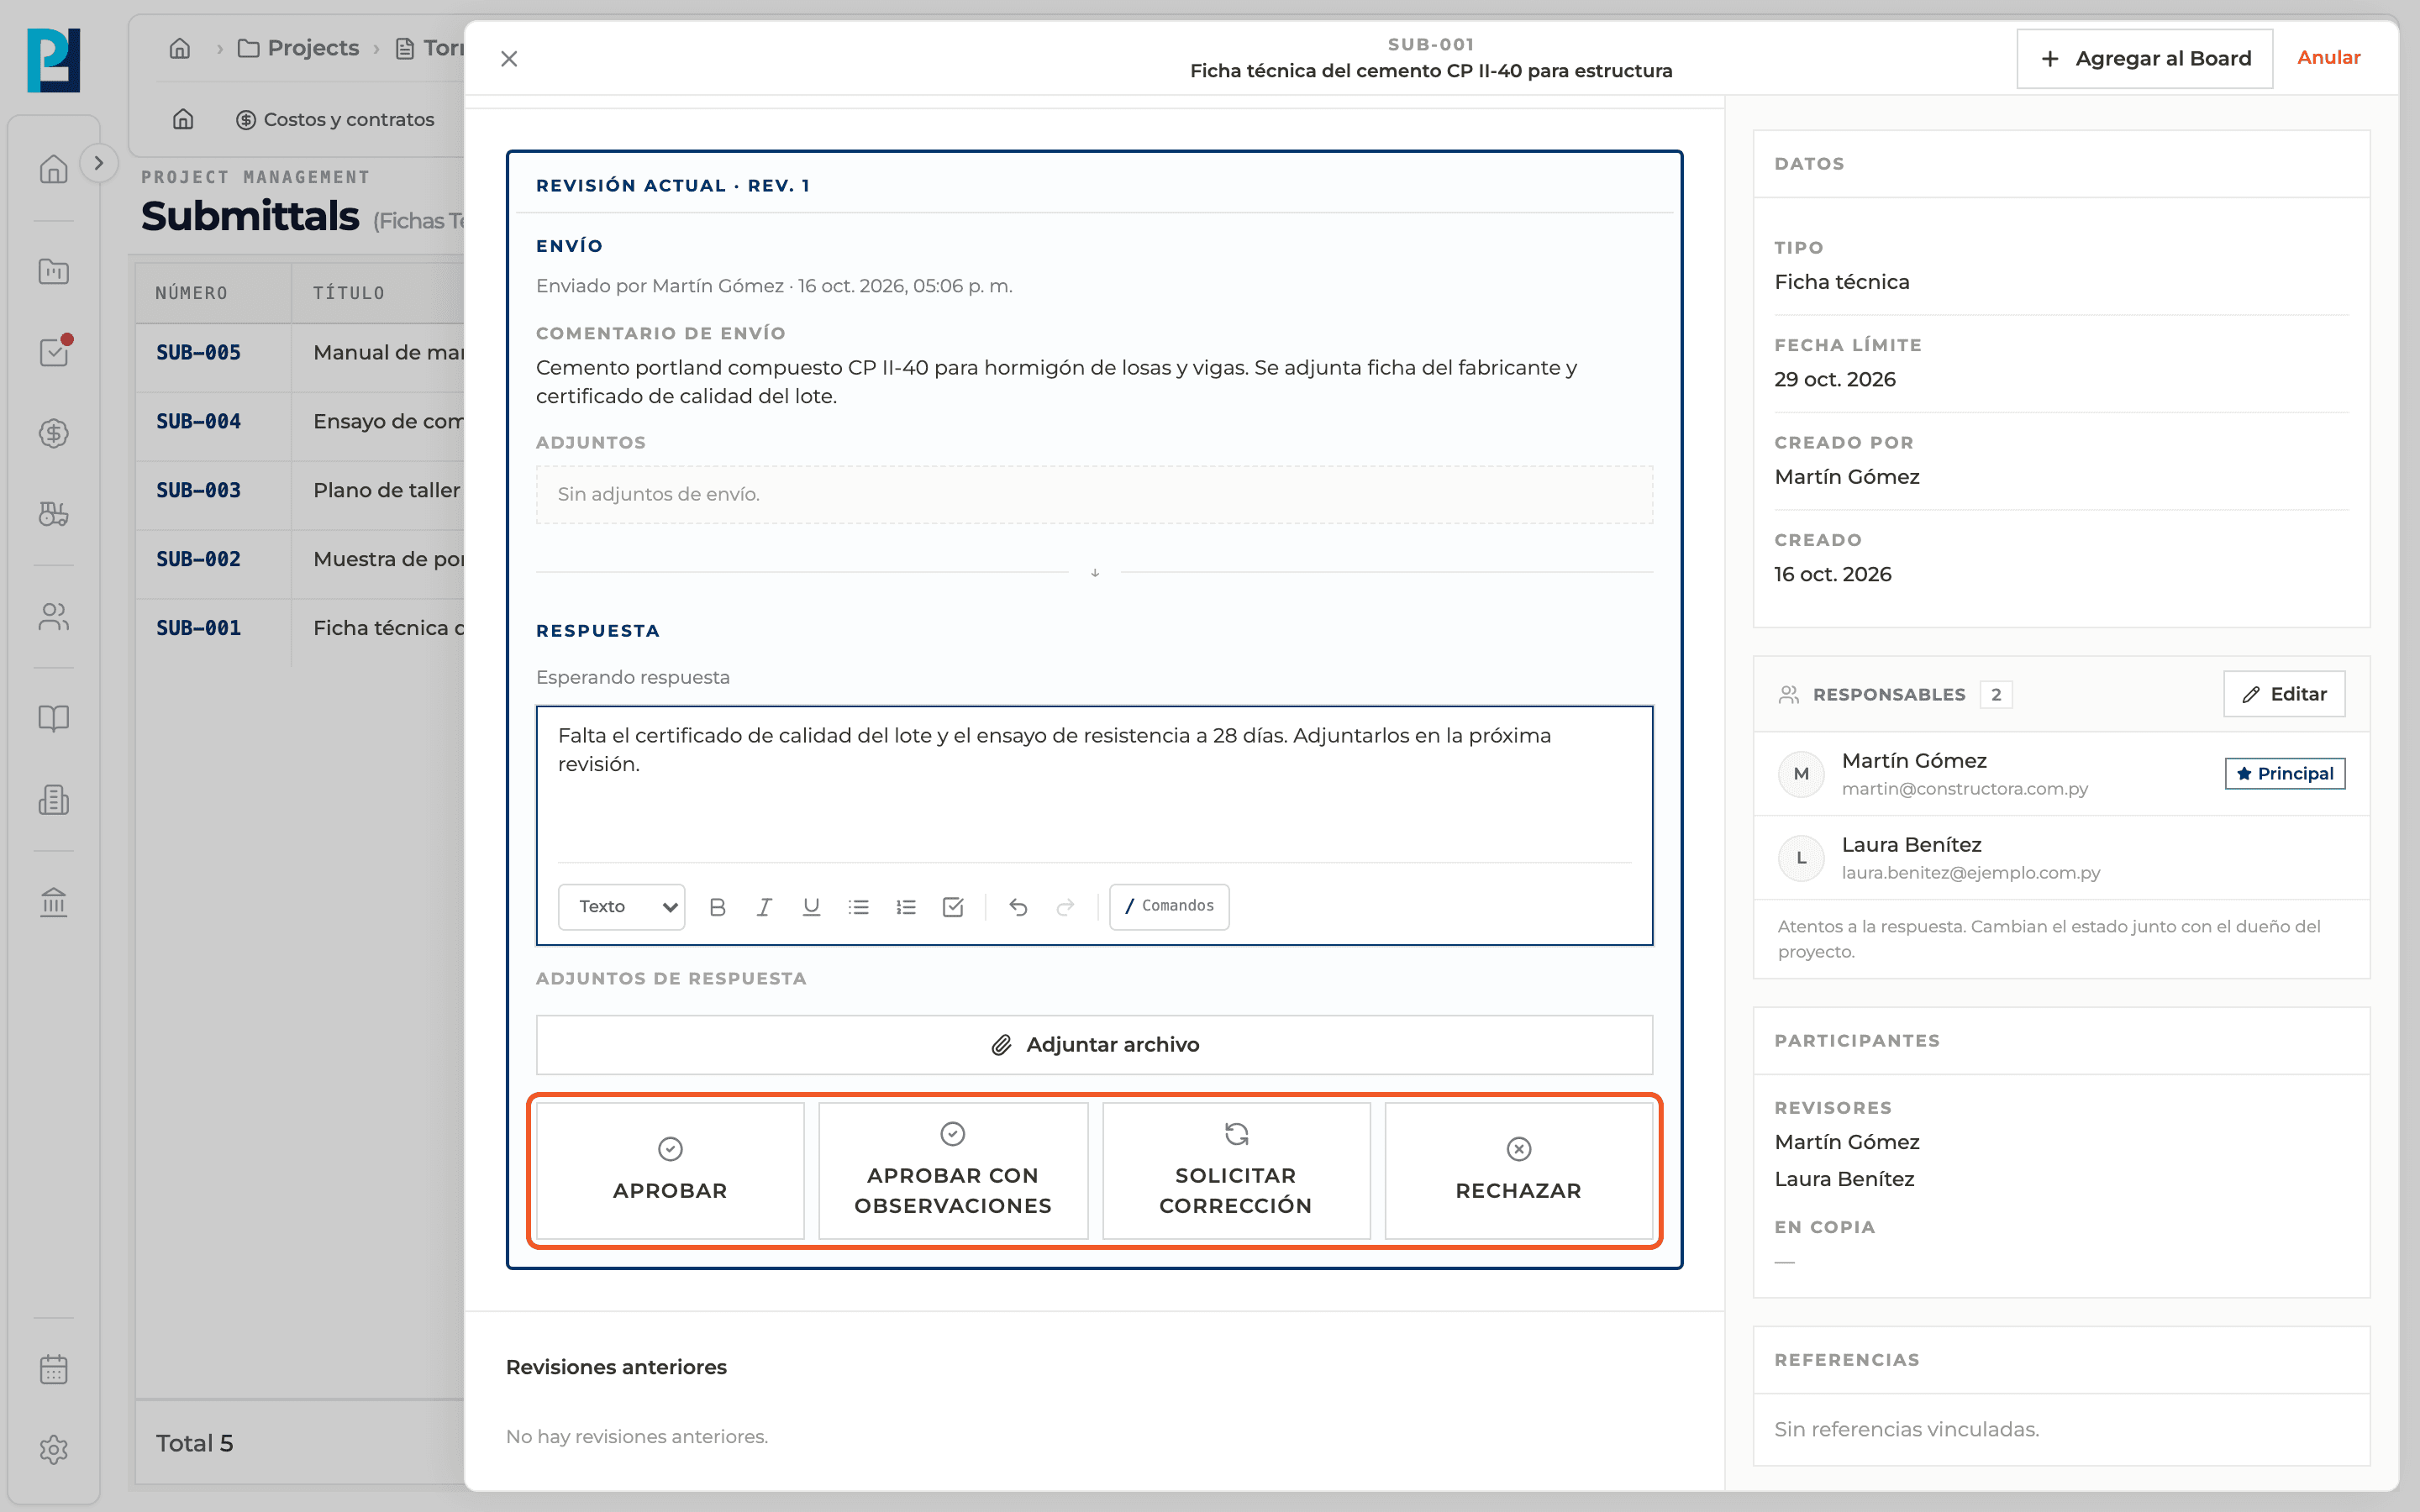Toggle underline formatting in the response editor
Image resolution: width=2420 pixels, height=1512 pixels.
[811, 906]
